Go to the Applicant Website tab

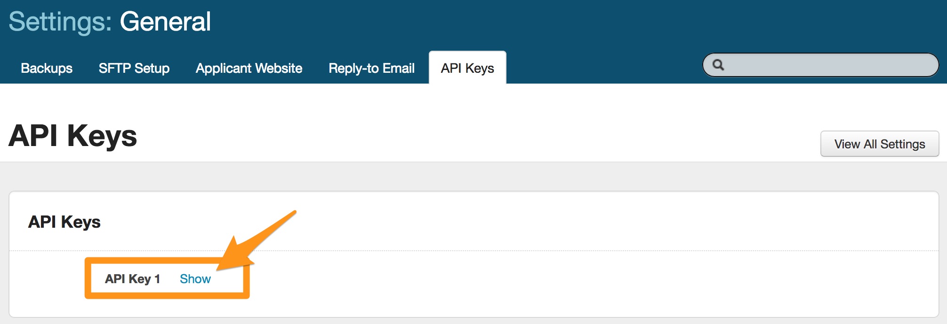249,69
